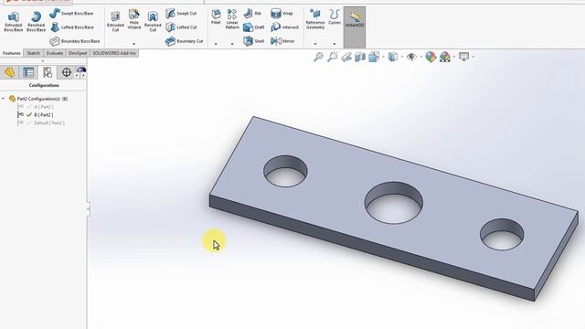Select the Revolved Boss/Base tool
The width and height of the screenshot is (585, 329).
coord(37,21)
